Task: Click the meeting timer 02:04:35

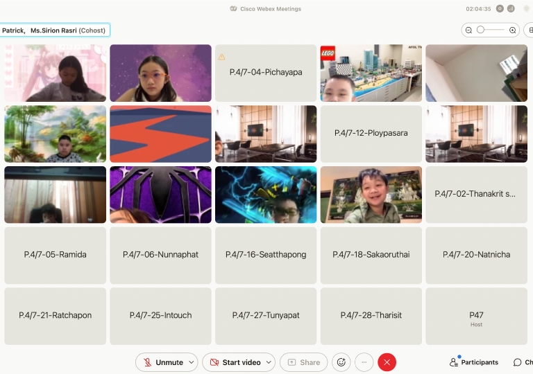Action: pos(478,9)
